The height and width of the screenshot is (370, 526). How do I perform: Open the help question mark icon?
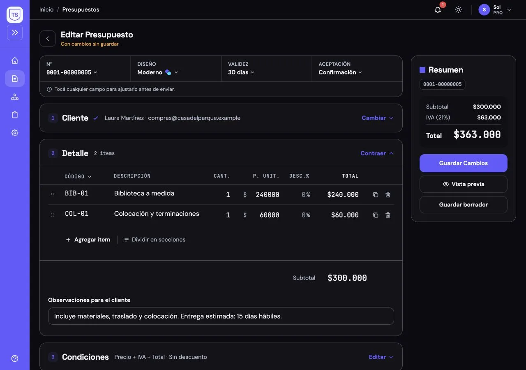pos(15,358)
